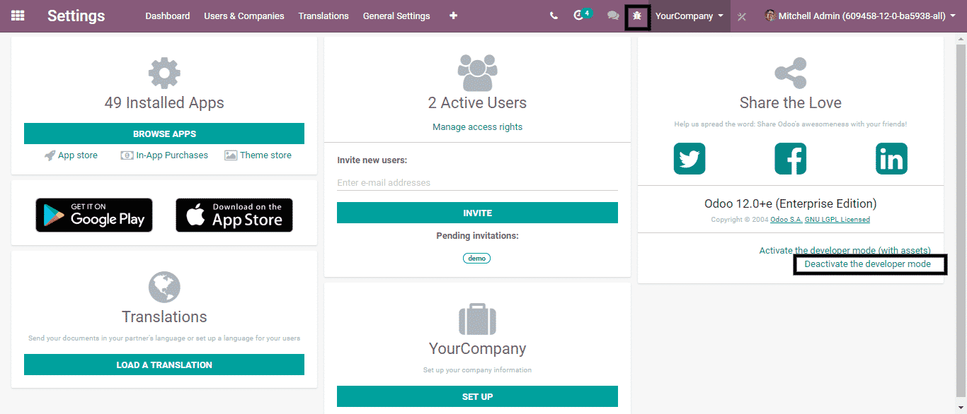
Task: Open the debug bug icon menu
Action: (637, 16)
